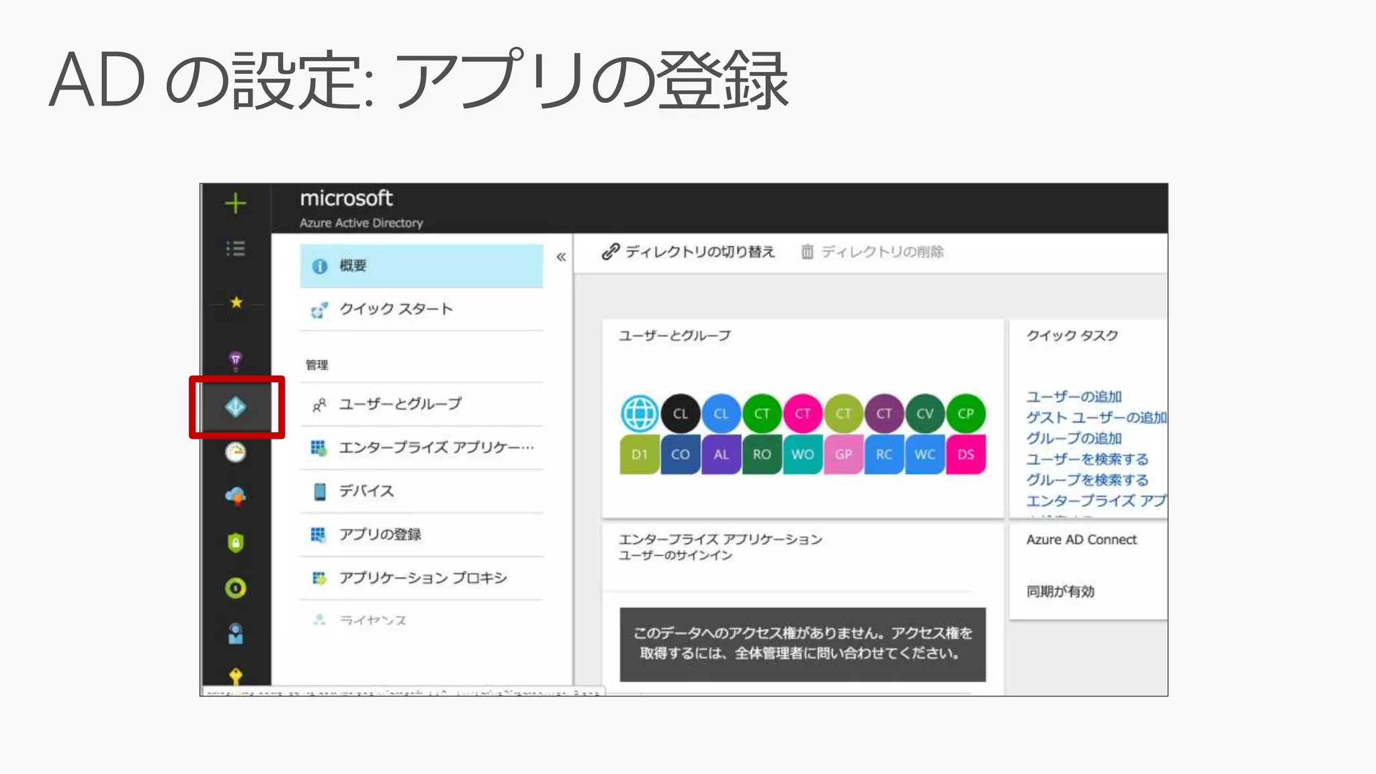Click the globe user avatar icon
The width and height of the screenshot is (1376, 774).
tap(639, 413)
